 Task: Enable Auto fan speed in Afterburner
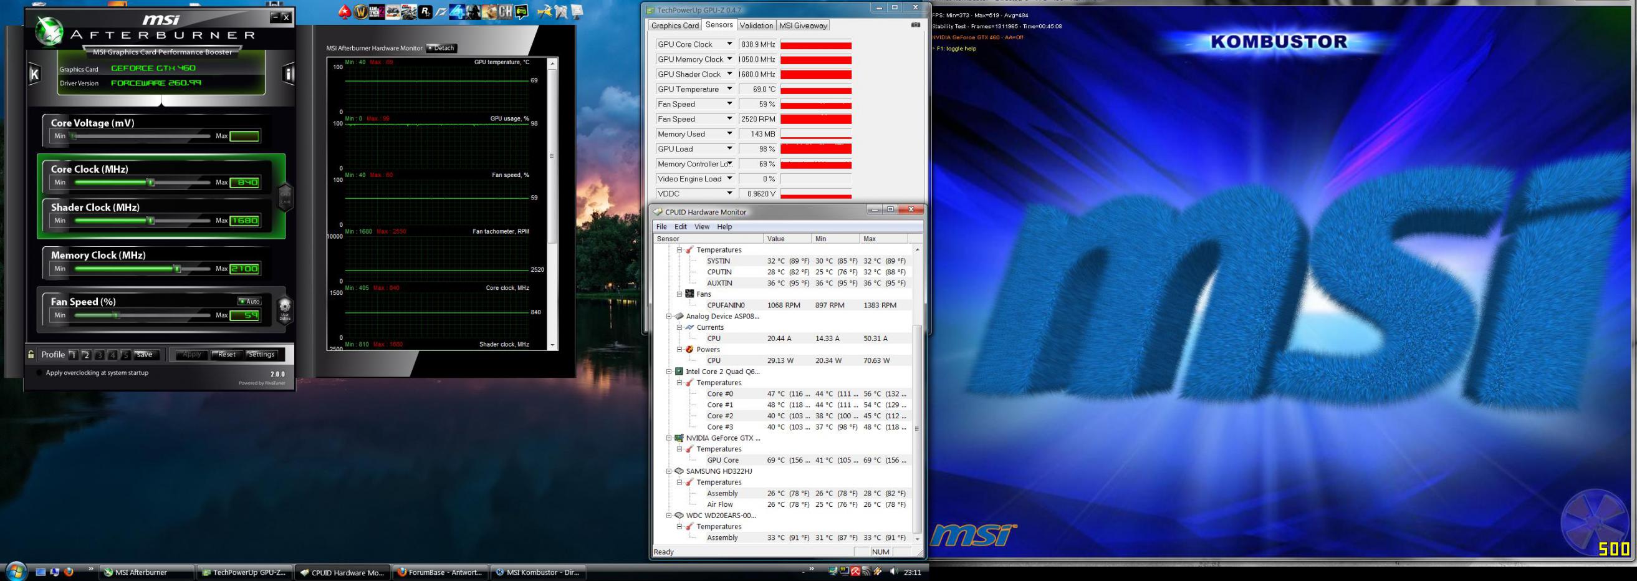coord(249,301)
